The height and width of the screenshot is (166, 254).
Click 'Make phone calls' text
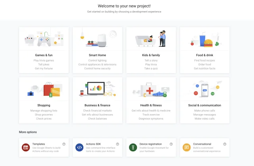coord(205,111)
